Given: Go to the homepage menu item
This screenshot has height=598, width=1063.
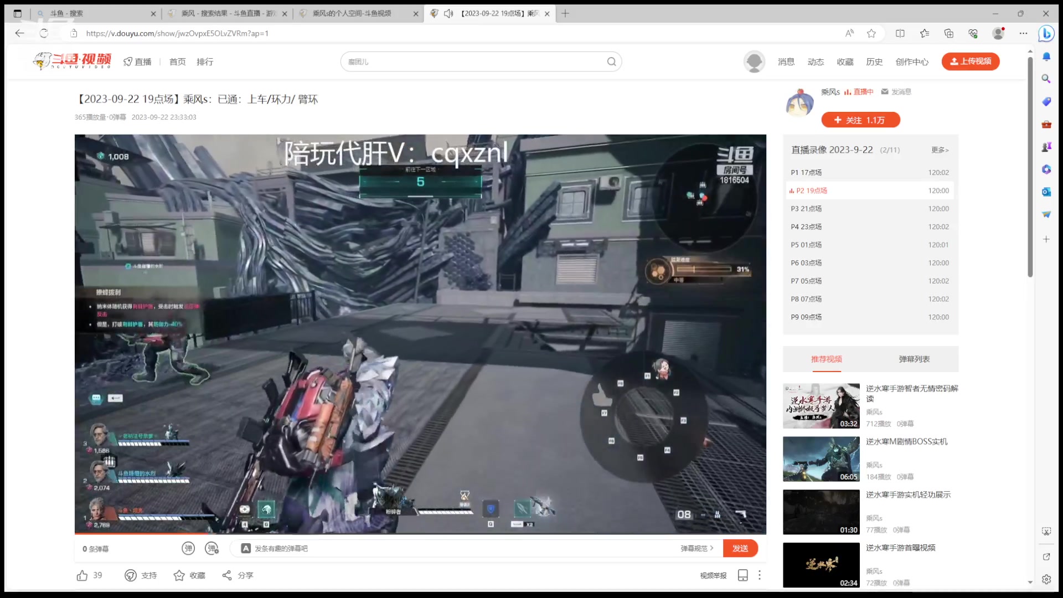Looking at the screenshot, I should (177, 61).
